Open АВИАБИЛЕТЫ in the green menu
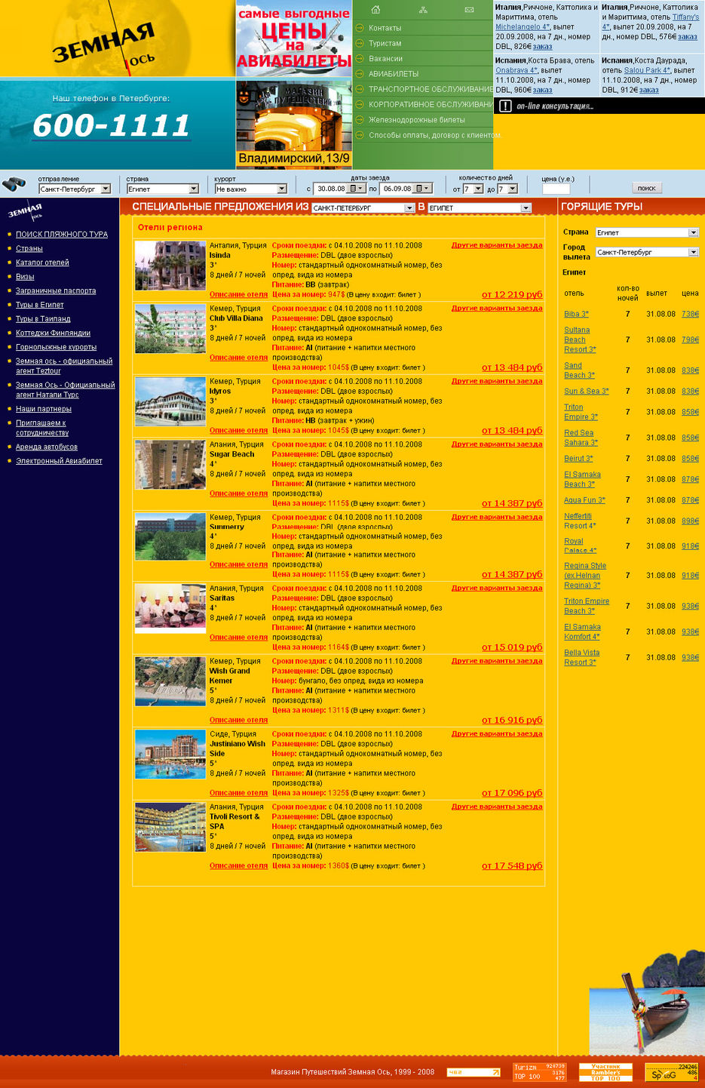Viewport: 705px width, 1088px height. 393,74
